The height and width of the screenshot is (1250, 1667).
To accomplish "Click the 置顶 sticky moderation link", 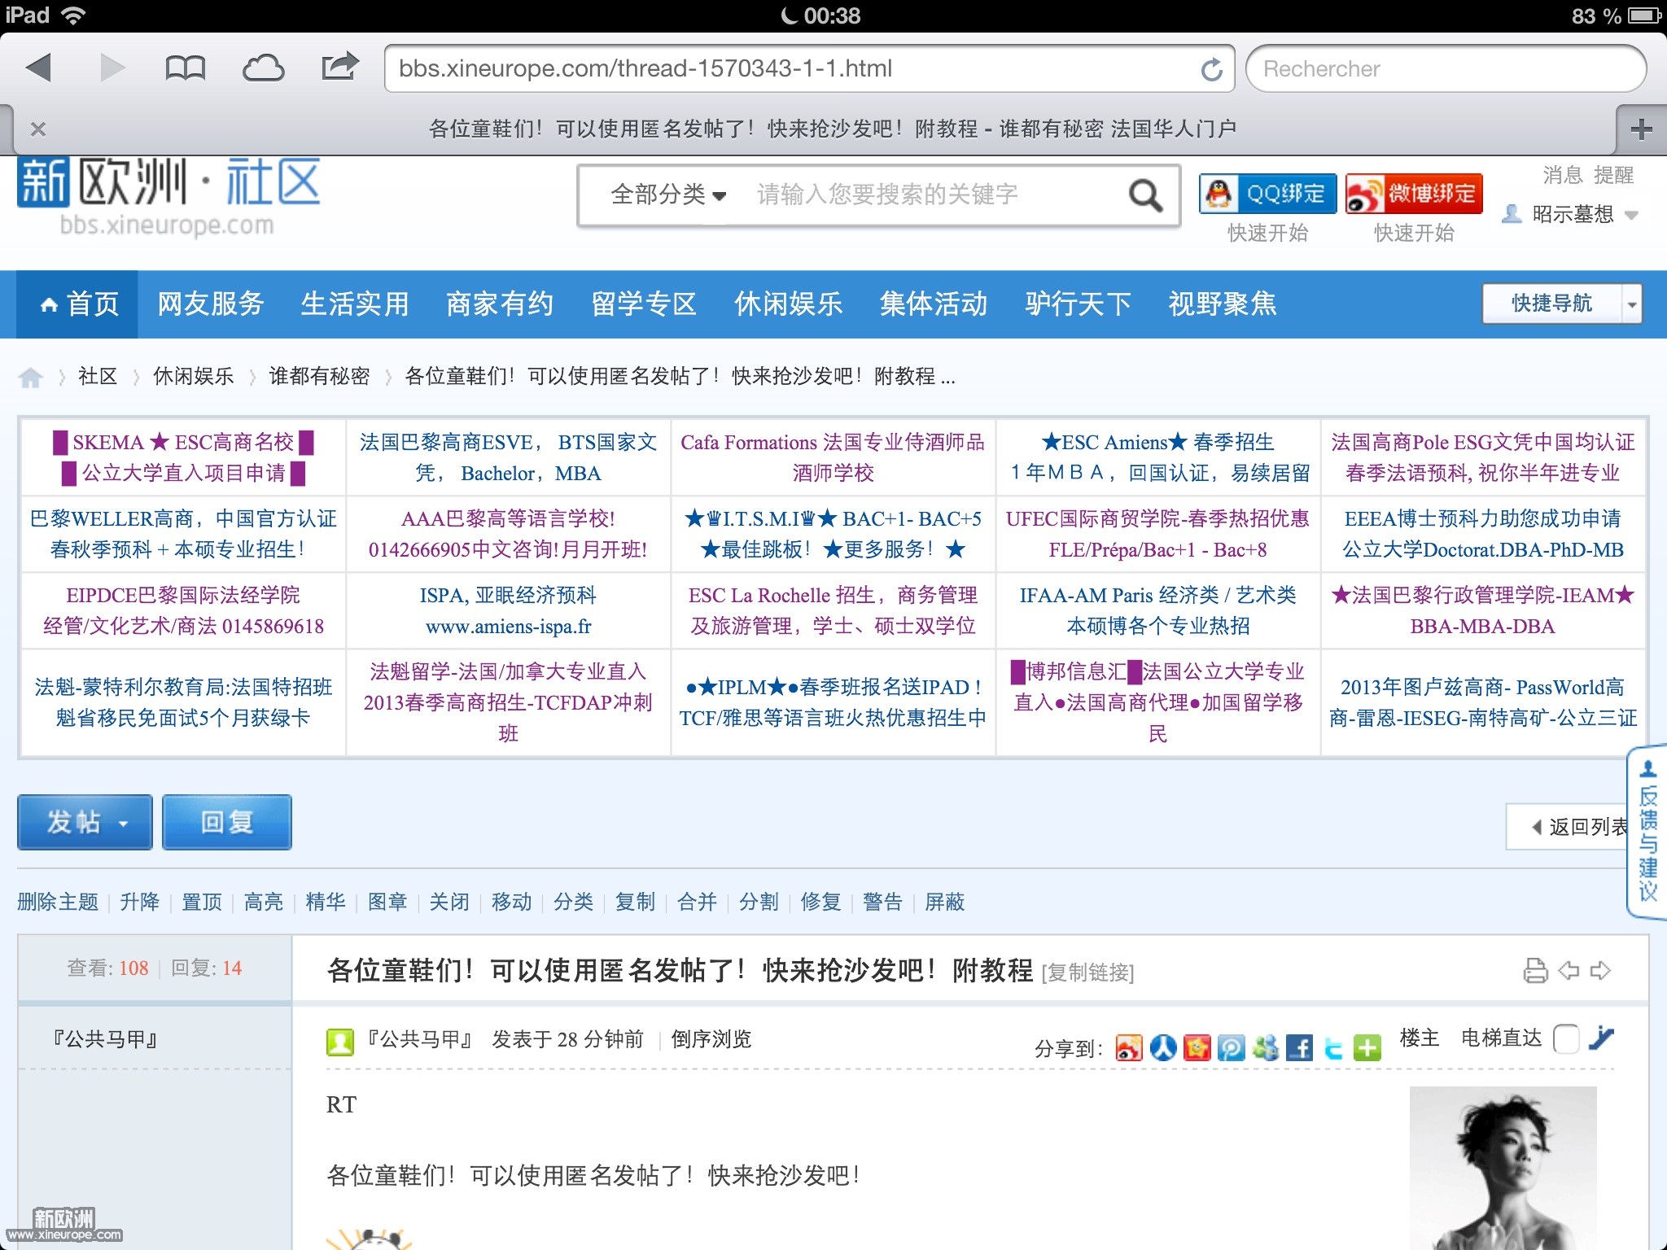I will point(202,902).
